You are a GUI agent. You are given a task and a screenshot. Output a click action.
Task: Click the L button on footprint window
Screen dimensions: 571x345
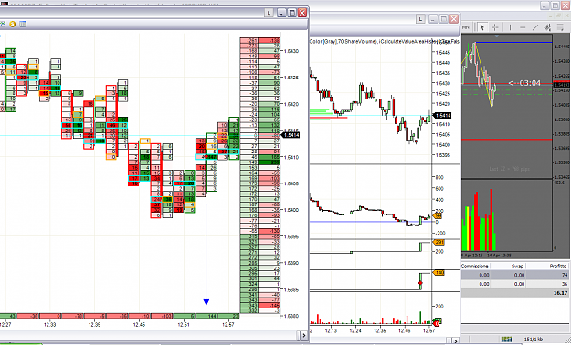pyautogui.click(x=269, y=13)
